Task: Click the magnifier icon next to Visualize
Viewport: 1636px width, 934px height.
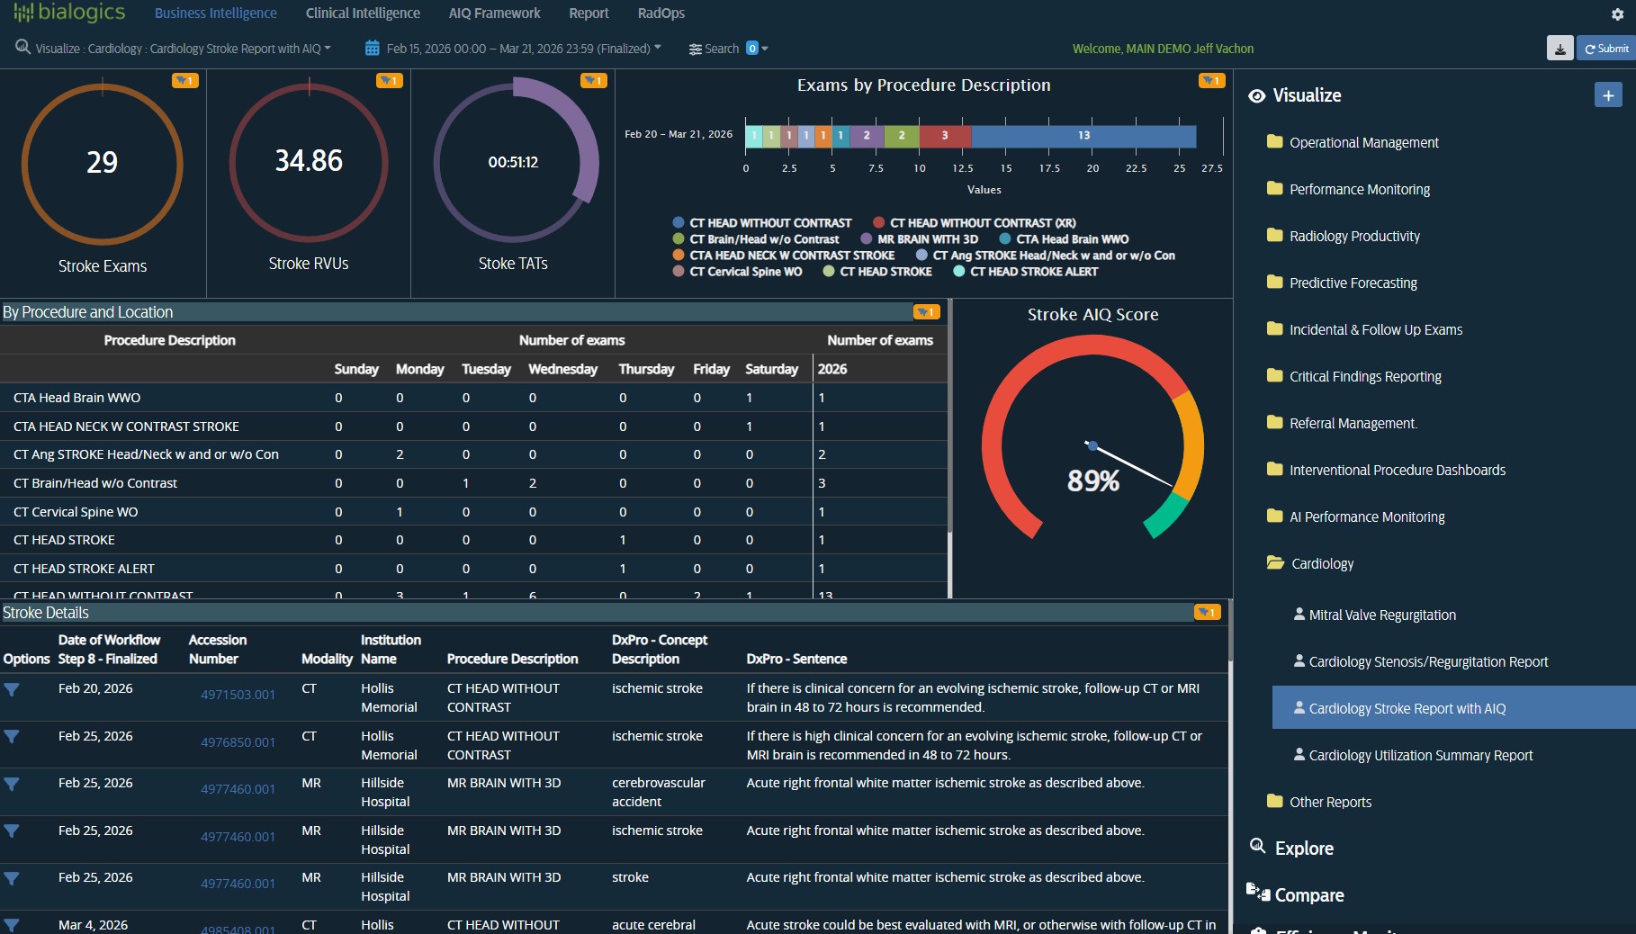Action: click(x=21, y=48)
